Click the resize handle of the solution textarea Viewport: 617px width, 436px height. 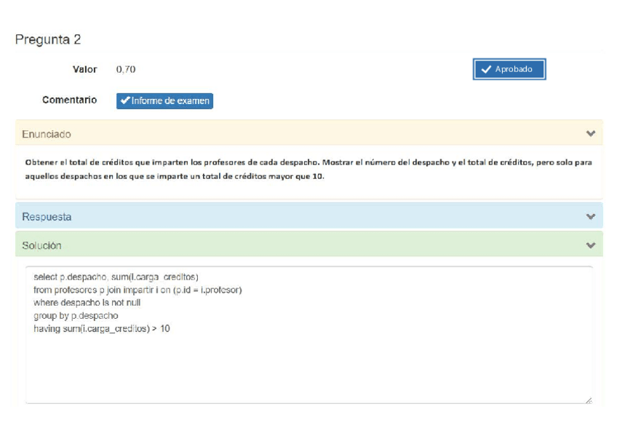click(588, 399)
